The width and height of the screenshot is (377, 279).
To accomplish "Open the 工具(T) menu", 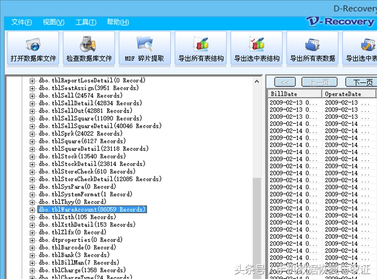I will point(86,23).
